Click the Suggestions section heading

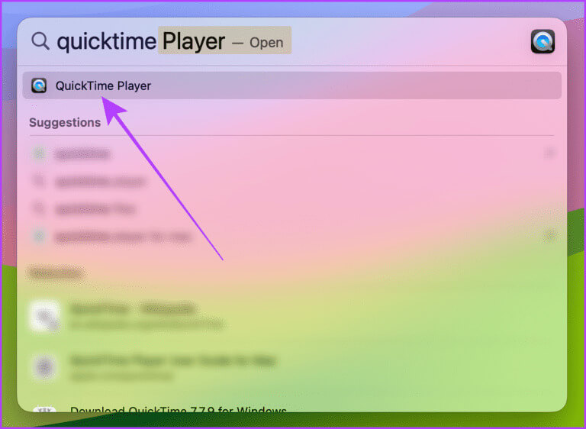[x=65, y=122]
